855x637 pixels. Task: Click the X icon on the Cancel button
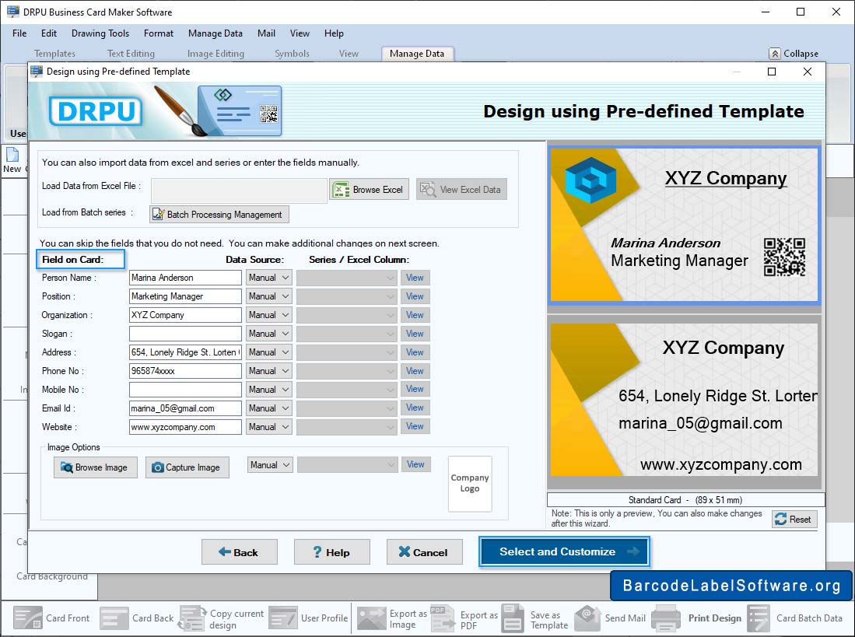(404, 552)
